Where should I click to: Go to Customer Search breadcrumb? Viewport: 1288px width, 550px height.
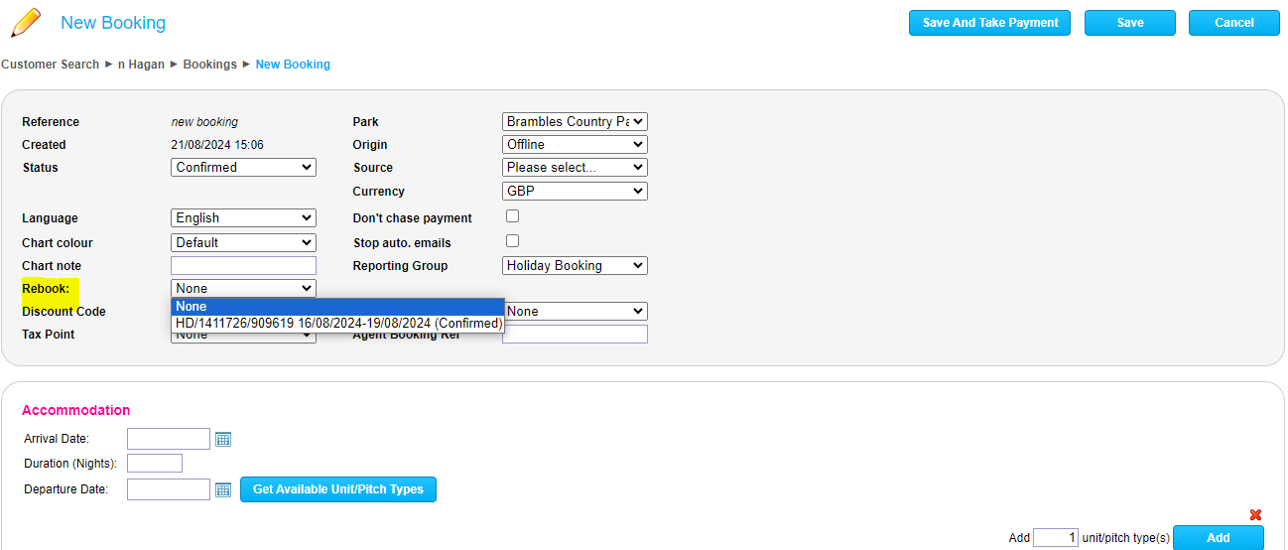51,65
